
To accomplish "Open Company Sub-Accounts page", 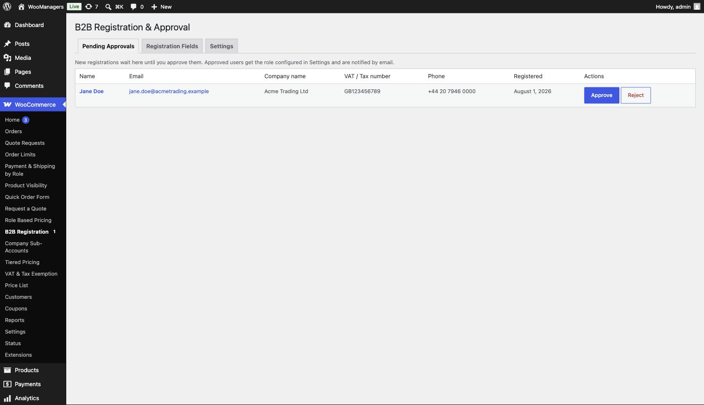I will pos(24,247).
